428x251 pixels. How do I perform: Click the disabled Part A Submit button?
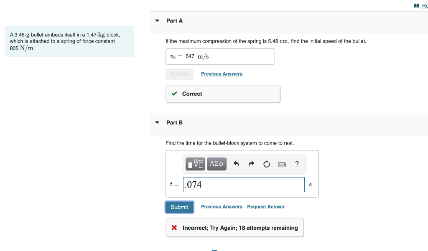tap(179, 74)
